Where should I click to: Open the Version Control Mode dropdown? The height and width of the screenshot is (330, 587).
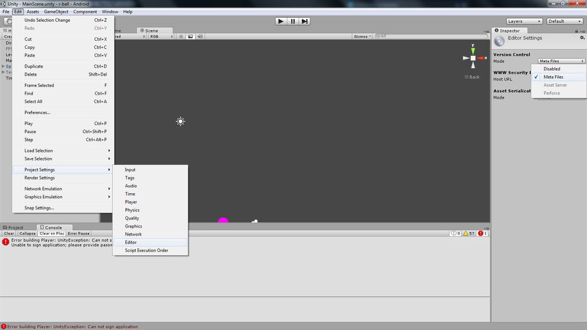pos(561,61)
